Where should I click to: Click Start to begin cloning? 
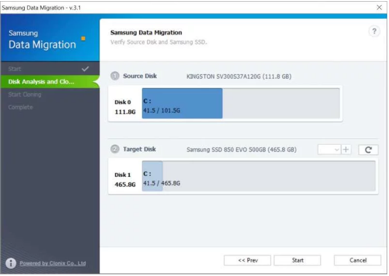(x=297, y=260)
